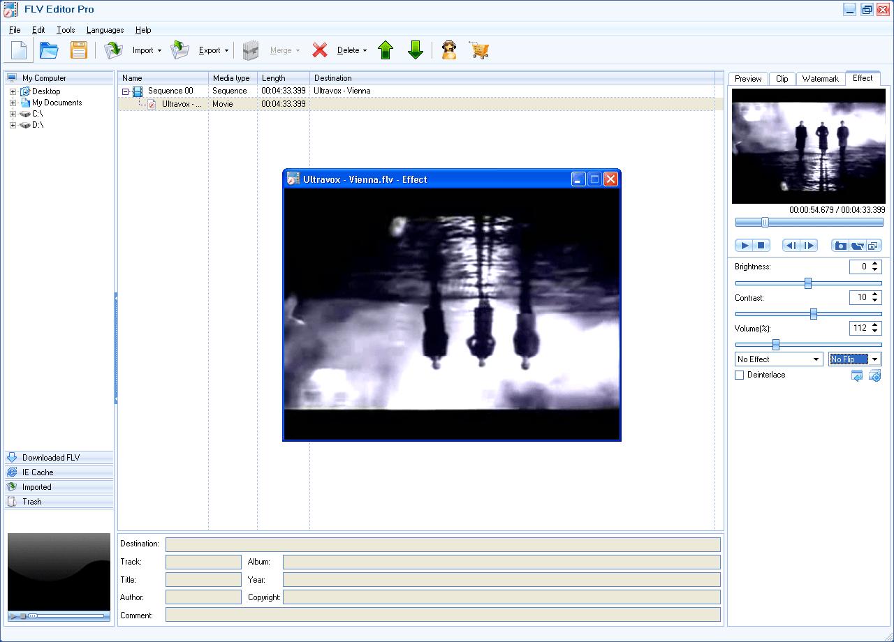The image size is (894, 642).
Task: Open the Tools menu
Action: point(66,30)
